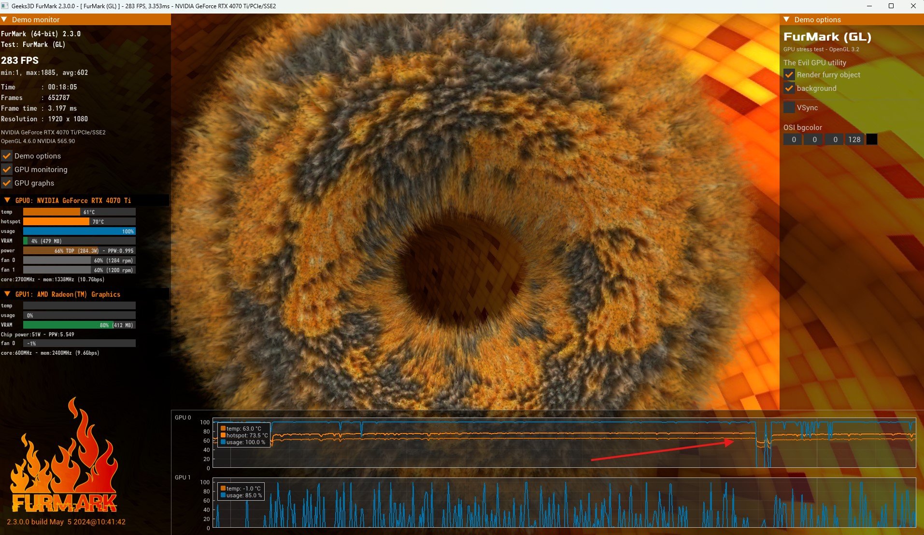The width and height of the screenshot is (924, 535).
Task: Click the 283 FPS readout in Demo monitor
Action: (x=20, y=60)
